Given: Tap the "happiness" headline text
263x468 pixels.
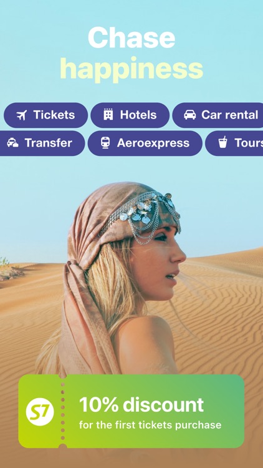Looking at the screenshot, I should [131, 69].
